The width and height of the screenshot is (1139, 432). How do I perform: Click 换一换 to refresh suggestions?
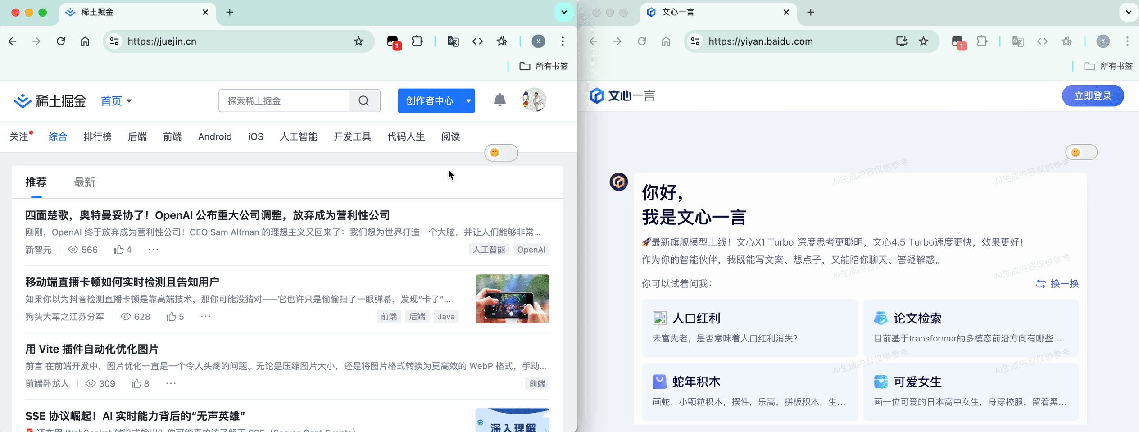pos(1057,284)
